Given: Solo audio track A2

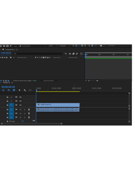Looking at the screenshot, I should [x=25, y=114].
